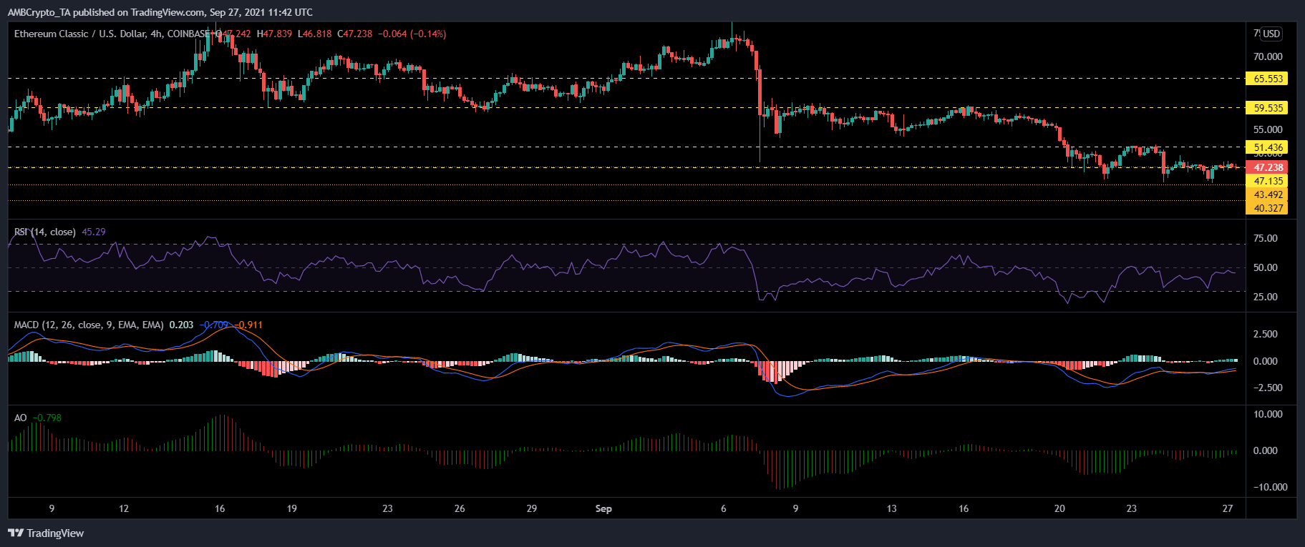Click the Sep label on time axis
Image resolution: width=1305 pixels, height=547 pixels.
click(x=603, y=508)
